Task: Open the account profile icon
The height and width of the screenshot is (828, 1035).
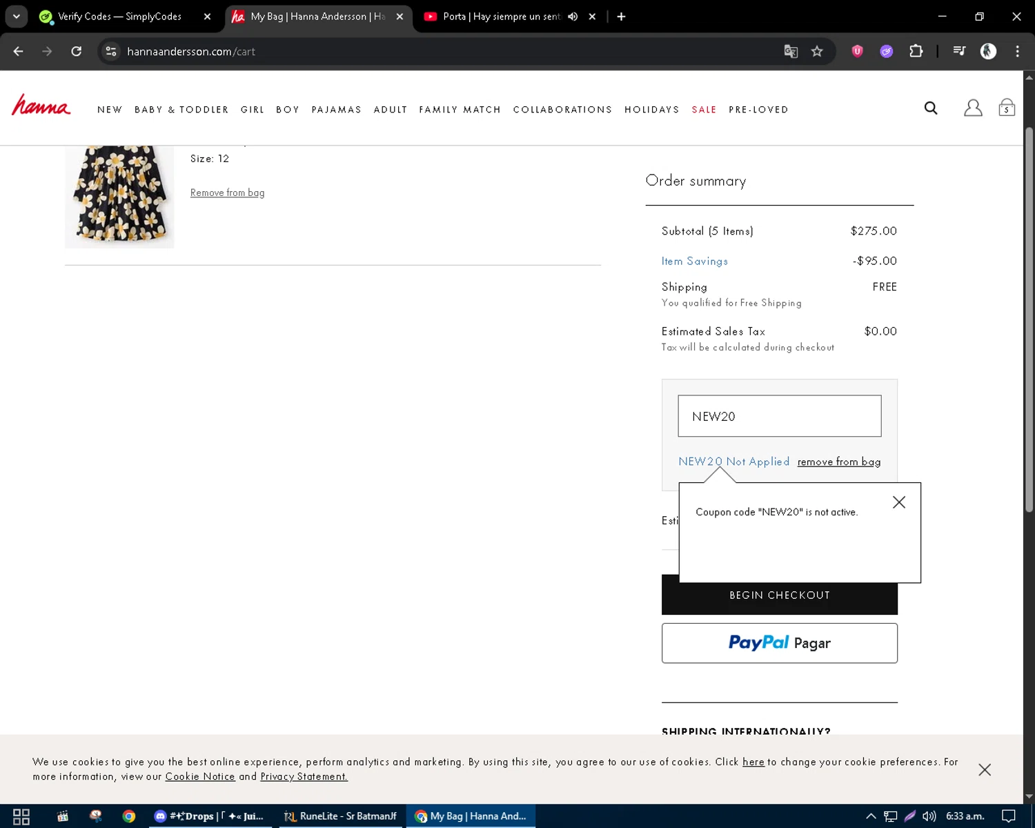Action: (973, 108)
